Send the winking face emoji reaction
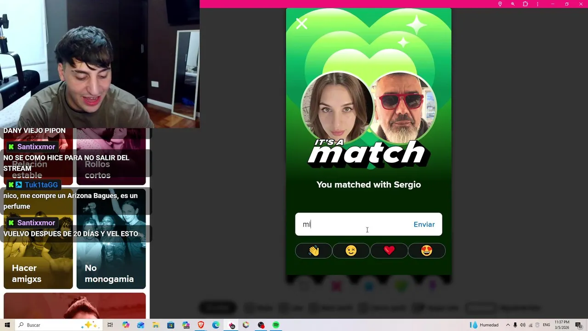Screen dimensions: 588x331 [351, 251]
